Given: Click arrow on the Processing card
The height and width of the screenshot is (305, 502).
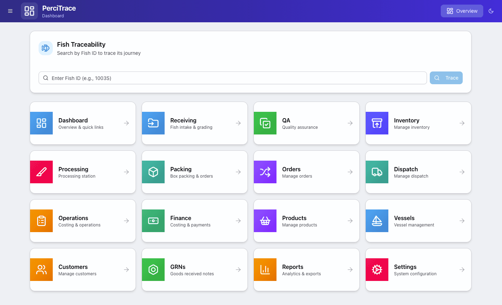Looking at the screenshot, I should point(126,172).
